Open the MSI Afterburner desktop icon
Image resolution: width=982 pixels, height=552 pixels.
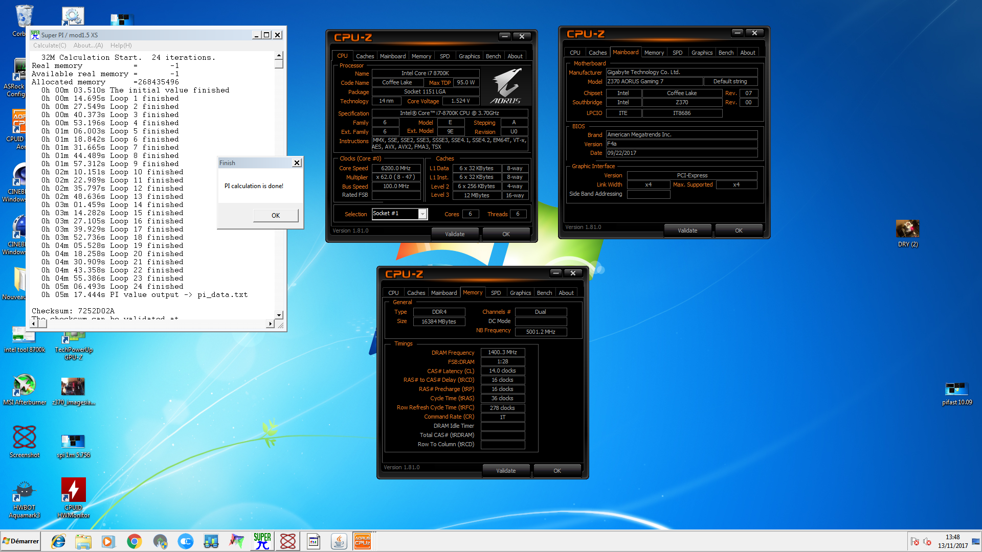(x=25, y=389)
